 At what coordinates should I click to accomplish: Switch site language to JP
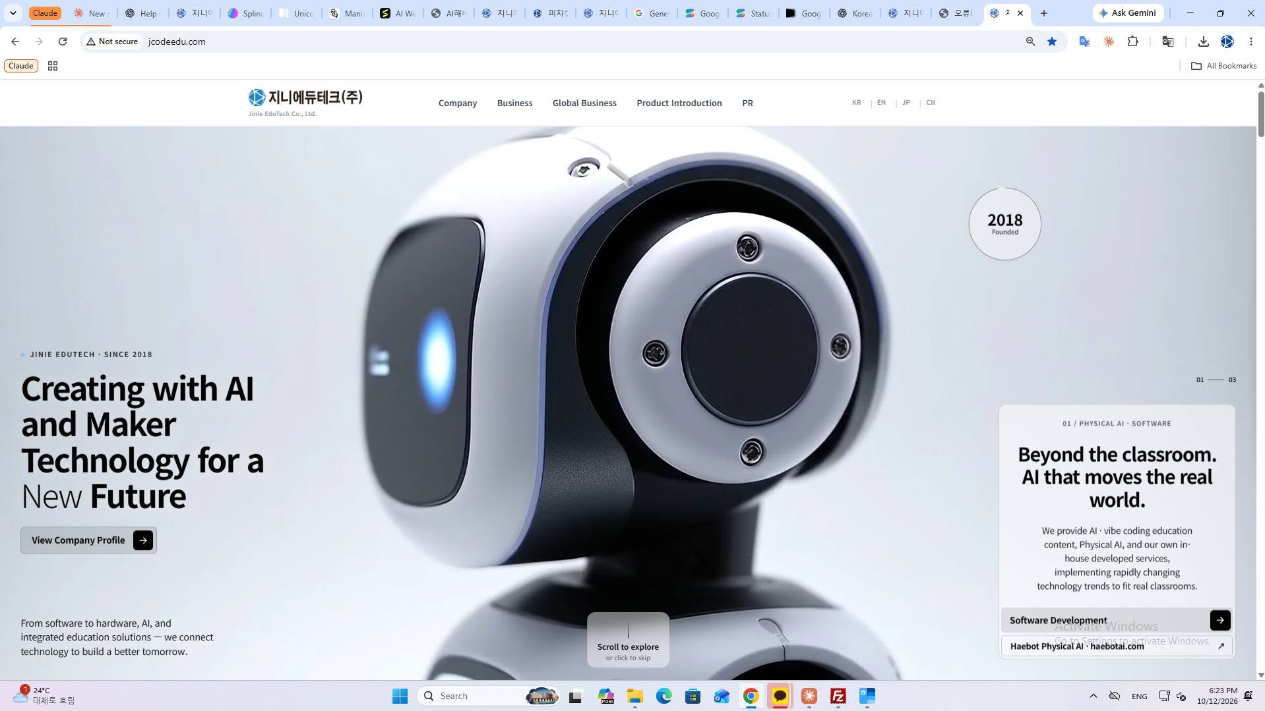906,103
